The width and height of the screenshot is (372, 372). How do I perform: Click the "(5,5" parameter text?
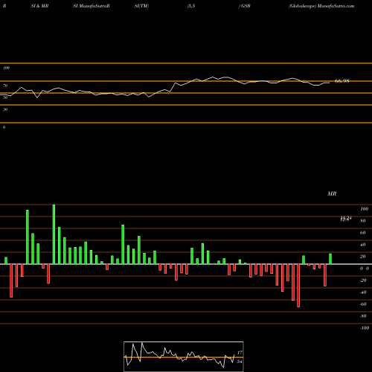point(191,6)
